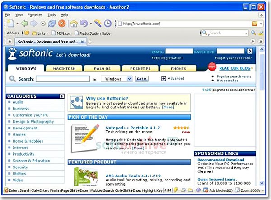This screenshot has width=271, height=200.
Task: Open the Favorites menu
Action: [35, 15]
